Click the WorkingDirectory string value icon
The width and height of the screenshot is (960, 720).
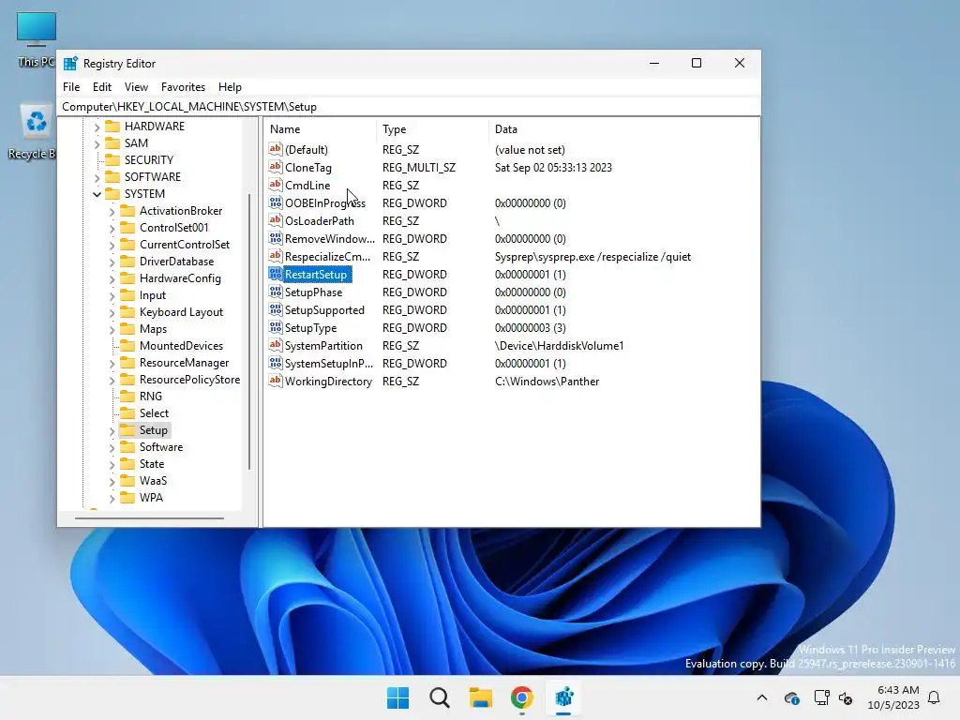276,381
